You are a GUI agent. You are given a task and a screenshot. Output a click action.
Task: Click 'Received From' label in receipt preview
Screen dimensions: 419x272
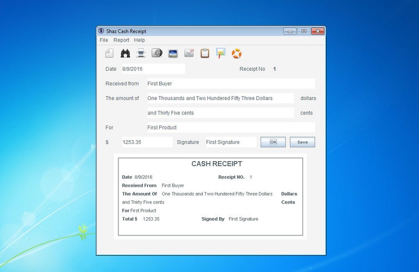coord(139,185)
